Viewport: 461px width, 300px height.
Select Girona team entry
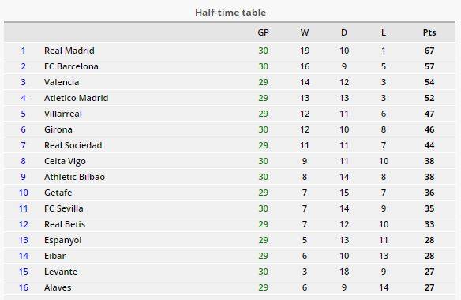click(58, 129)
